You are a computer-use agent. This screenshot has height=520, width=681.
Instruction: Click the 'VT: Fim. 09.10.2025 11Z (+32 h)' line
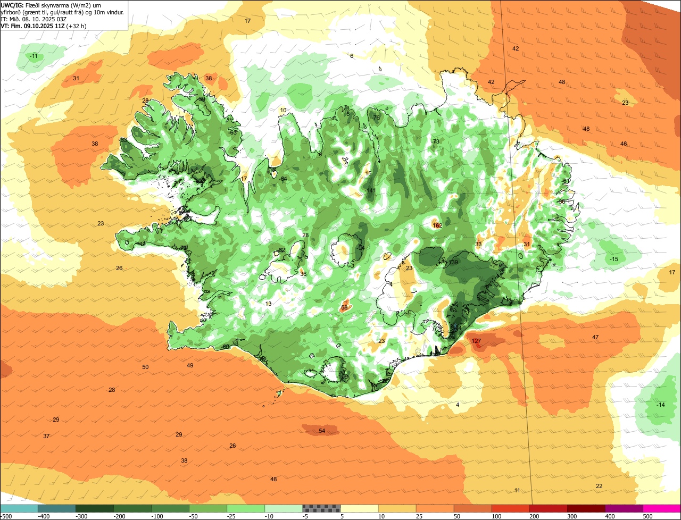click(x=44, y=26)
